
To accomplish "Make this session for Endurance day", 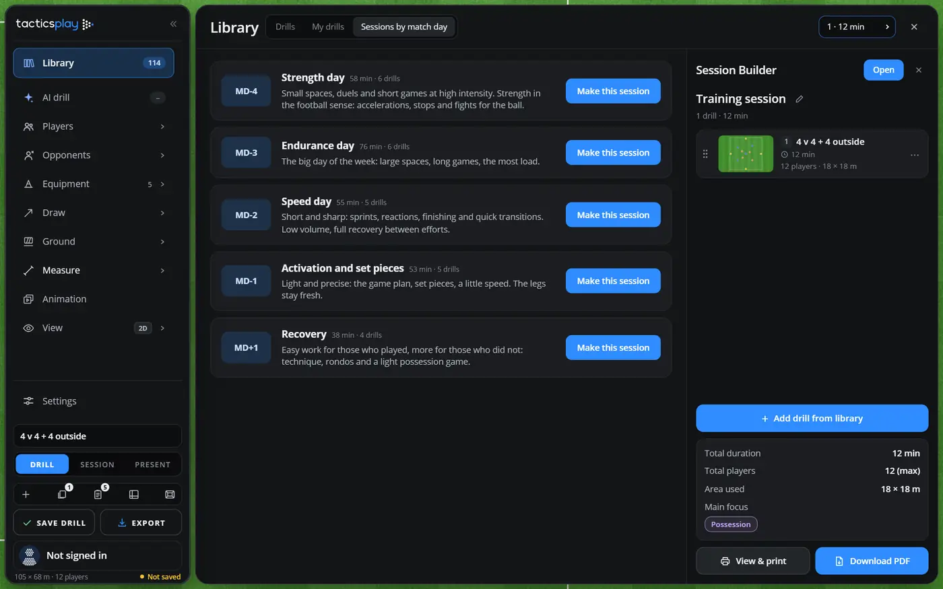I will click(x=613, y=153).
